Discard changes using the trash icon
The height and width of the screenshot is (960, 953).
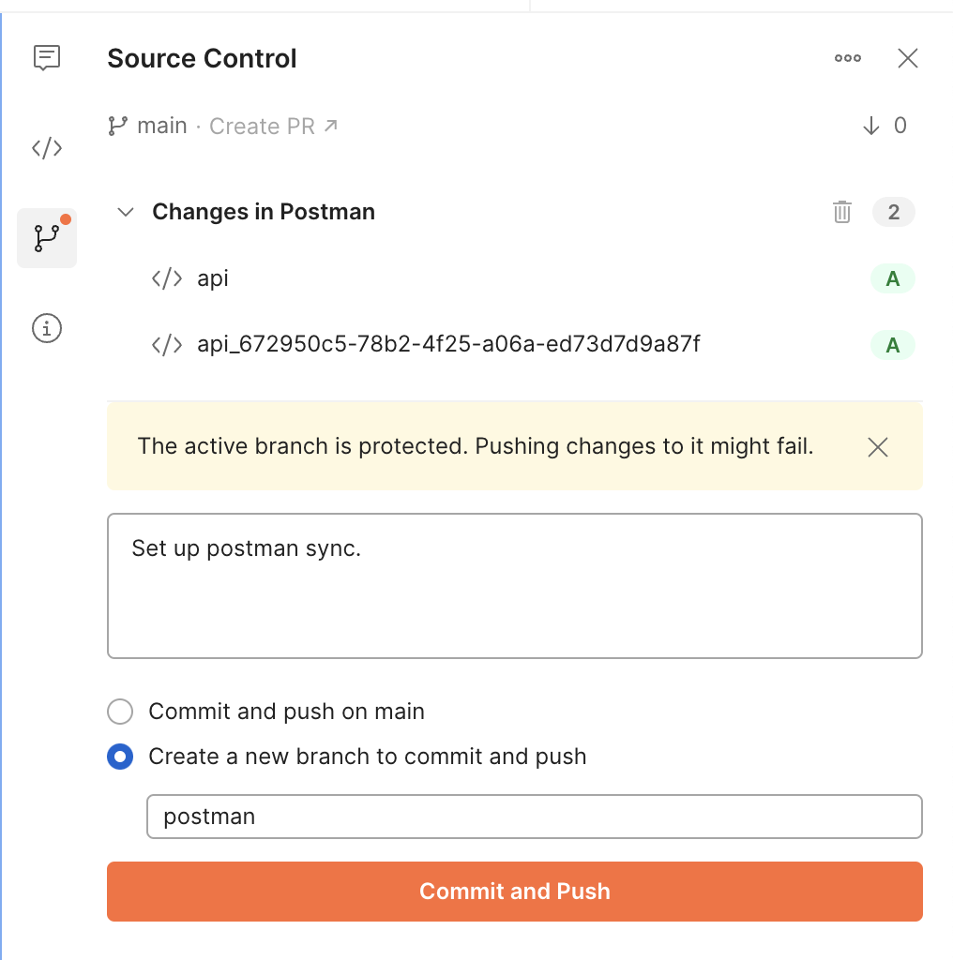pos(841,212)
